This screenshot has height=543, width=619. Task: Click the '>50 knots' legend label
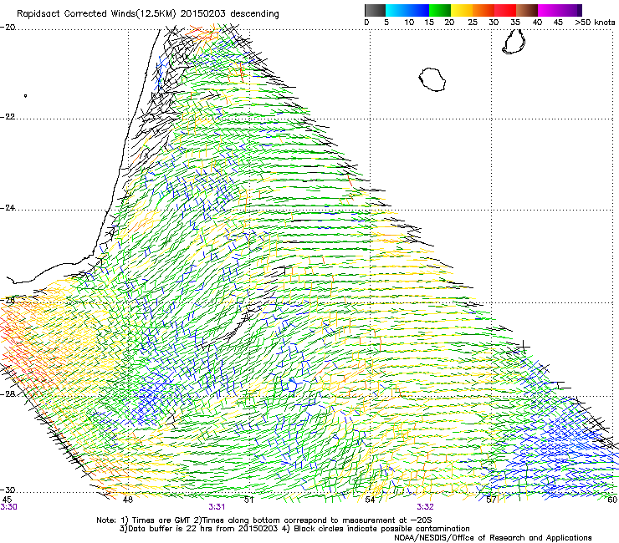595,23
